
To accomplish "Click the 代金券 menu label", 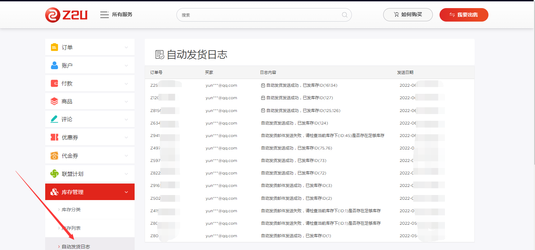I will coord(70,156).
